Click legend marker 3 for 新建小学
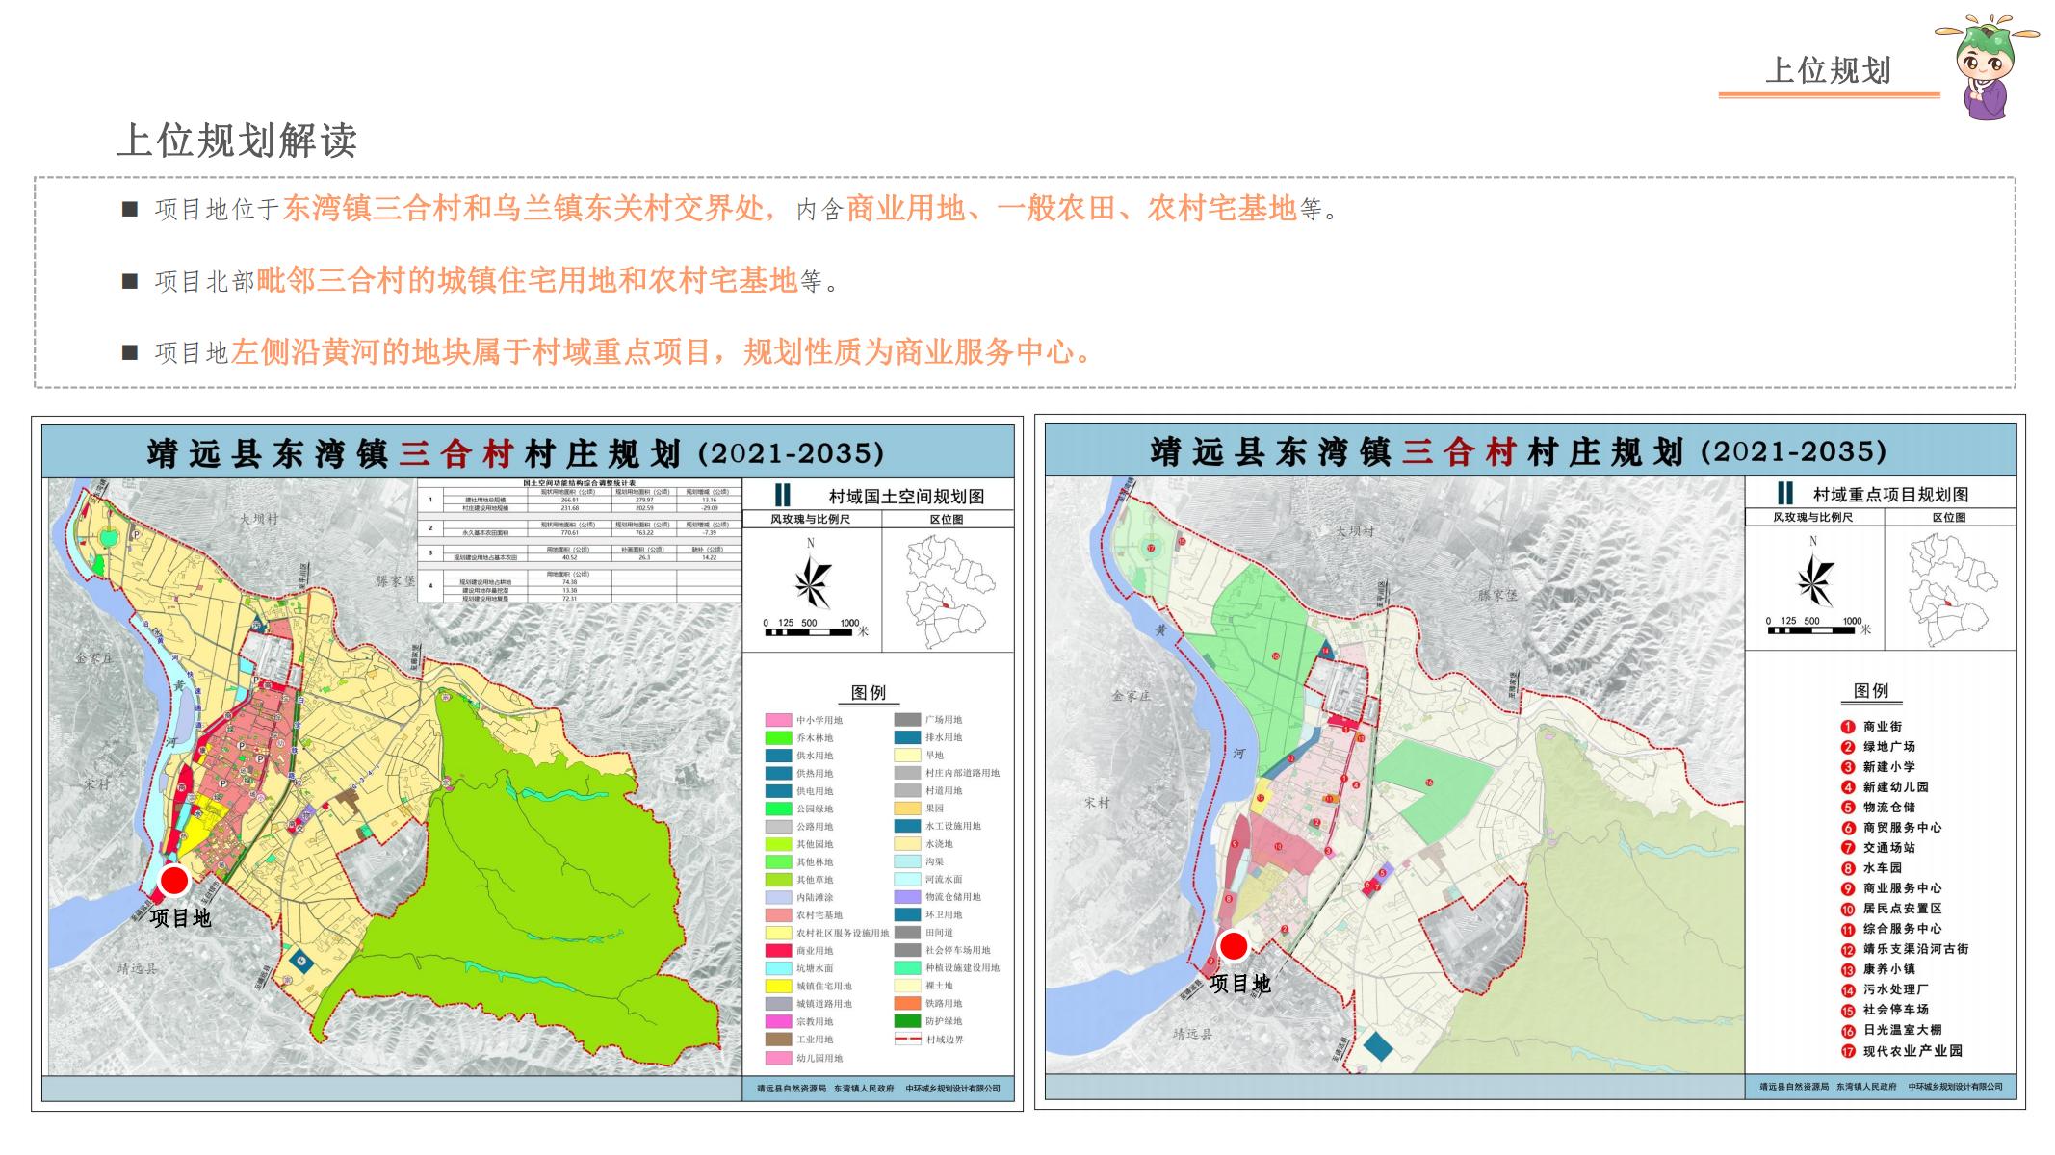 pyautogui.click(x=1848, y=767)
